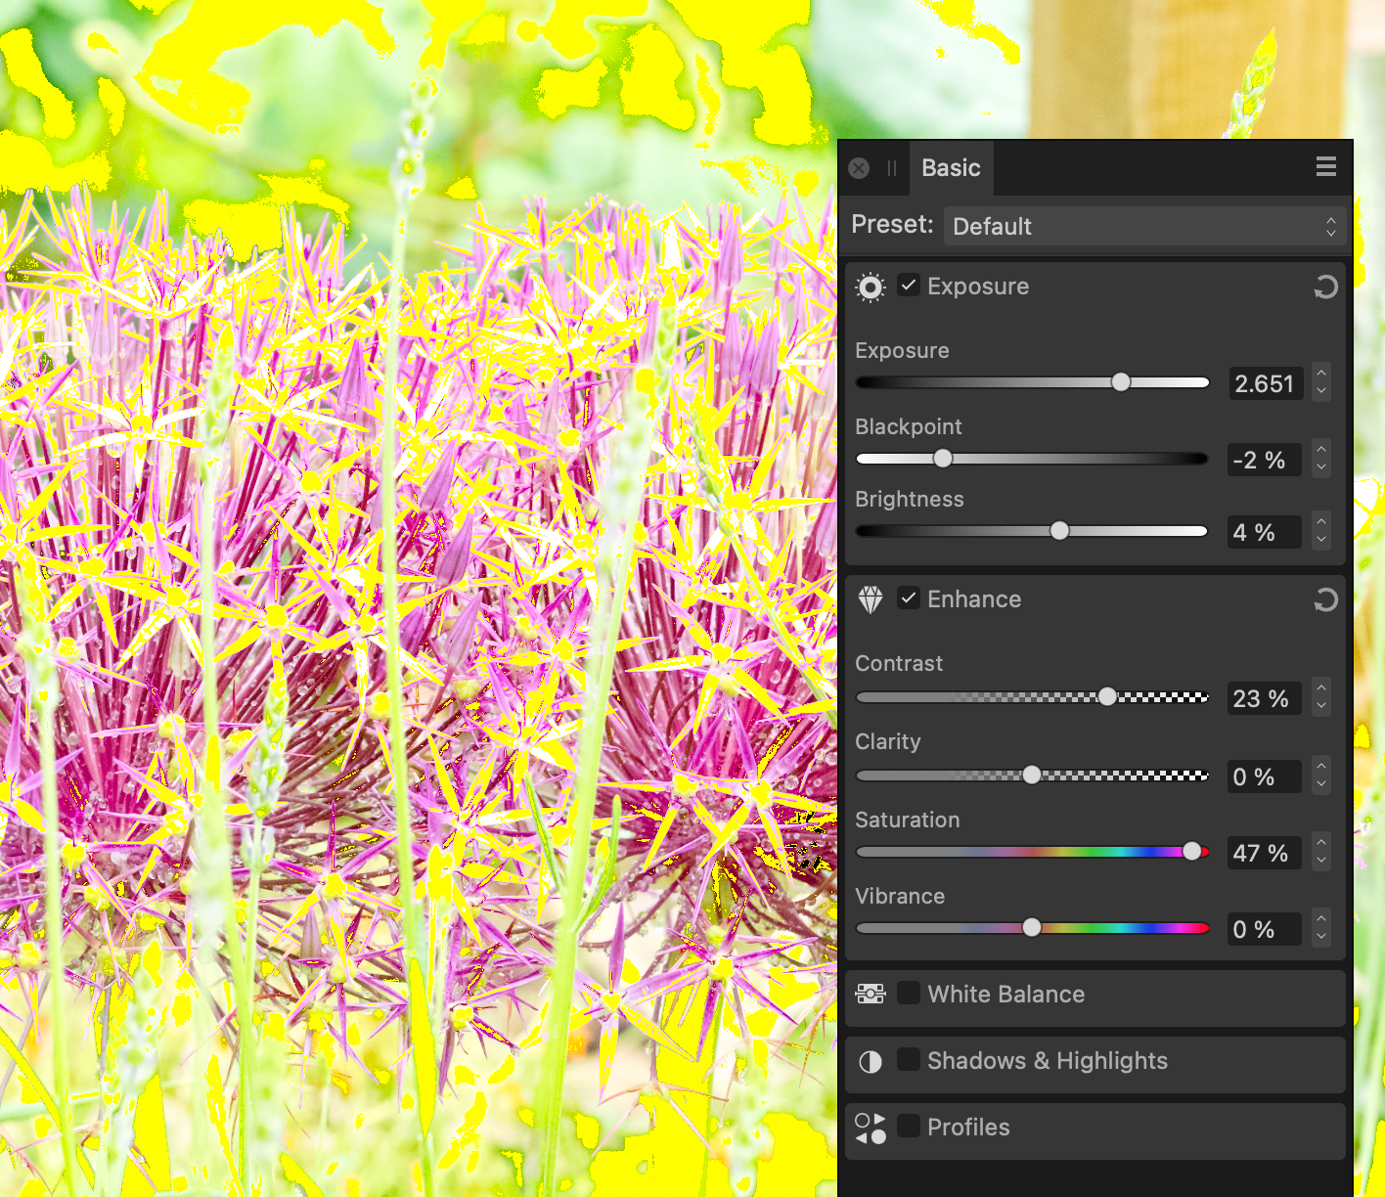Increase Clarity with stepper up arrow
This screenshot has height=1197, width=1385.
1321,767
